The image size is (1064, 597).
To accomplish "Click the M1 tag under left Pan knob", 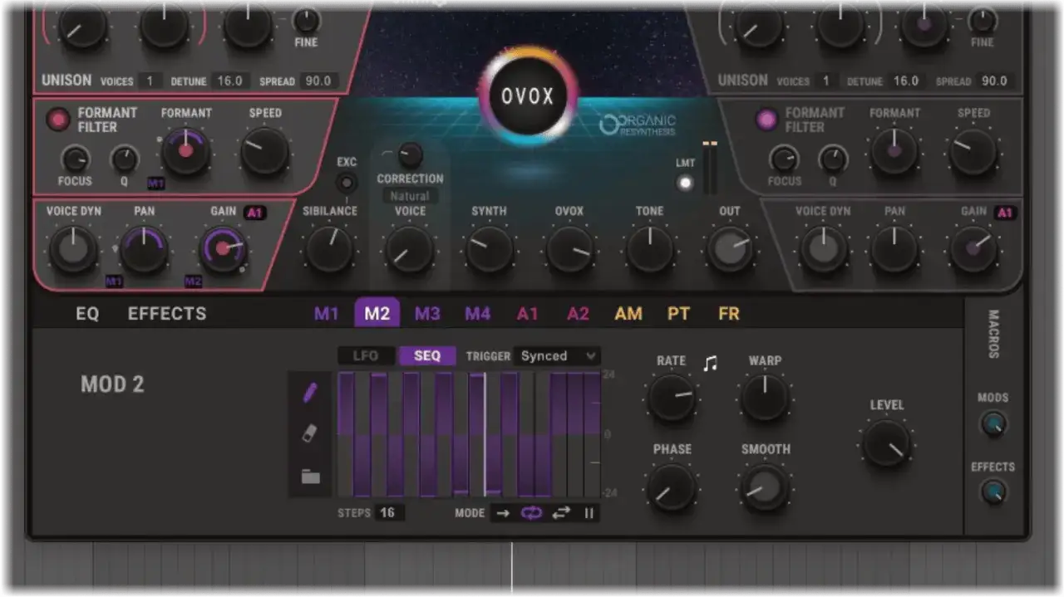I will (114, 281).
